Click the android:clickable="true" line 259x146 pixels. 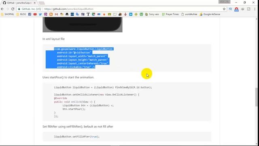pos(76,67)
